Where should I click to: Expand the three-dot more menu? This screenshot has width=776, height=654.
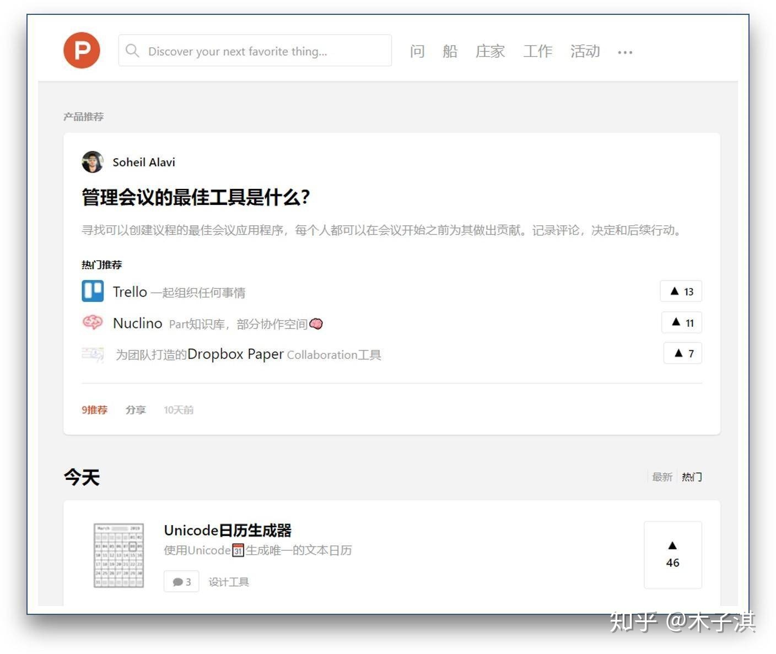(625, 52)
